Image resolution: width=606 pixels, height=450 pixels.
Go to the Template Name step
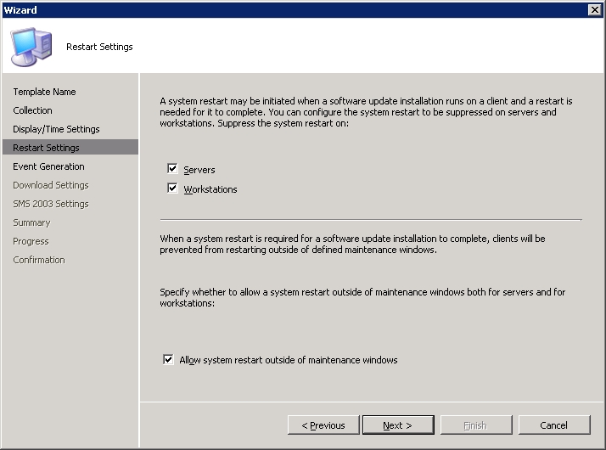(44, 92)
